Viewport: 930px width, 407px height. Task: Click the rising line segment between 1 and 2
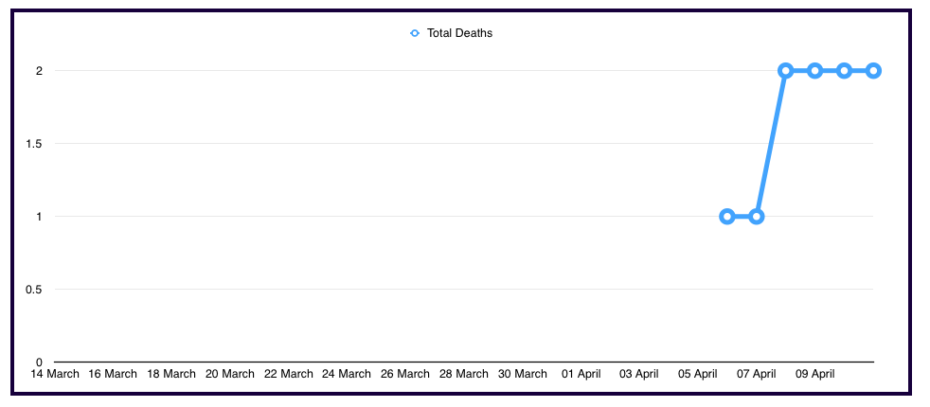(x=771, y=144)
